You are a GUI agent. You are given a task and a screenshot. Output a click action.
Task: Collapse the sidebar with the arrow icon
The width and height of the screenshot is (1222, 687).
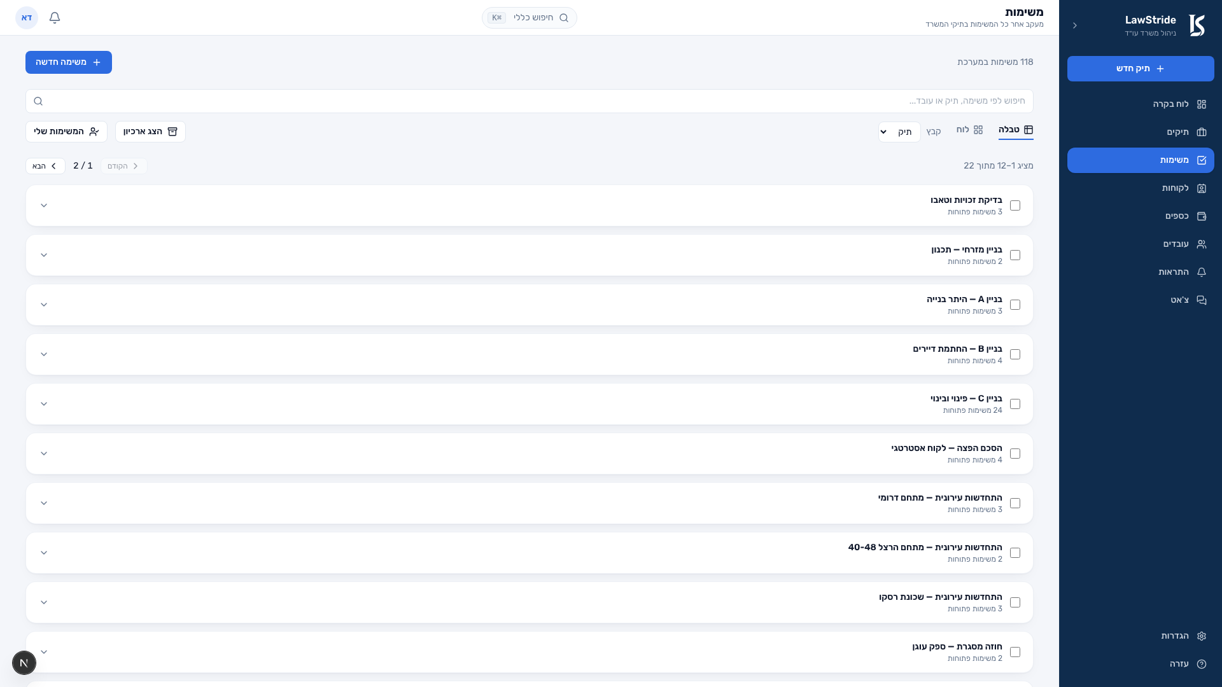pos(1075,25)
